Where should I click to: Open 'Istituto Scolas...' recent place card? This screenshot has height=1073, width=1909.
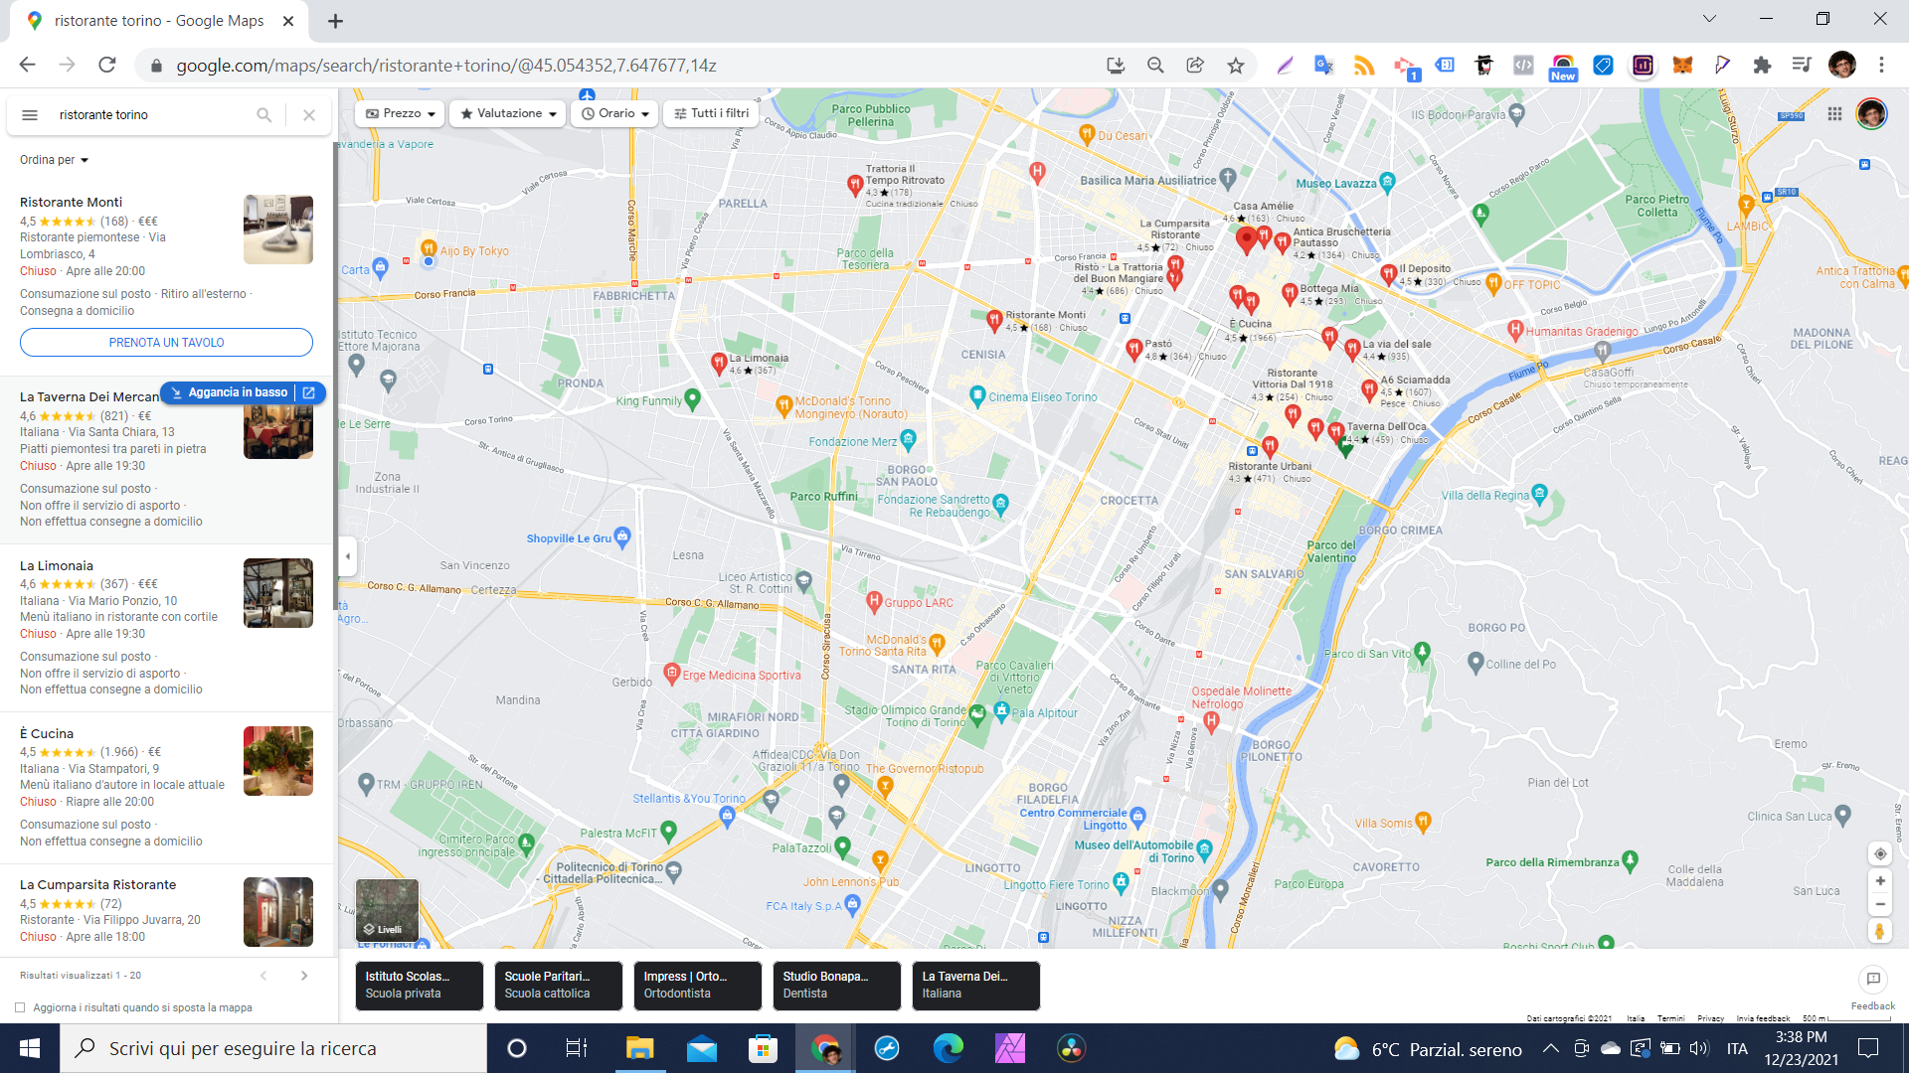420,986
